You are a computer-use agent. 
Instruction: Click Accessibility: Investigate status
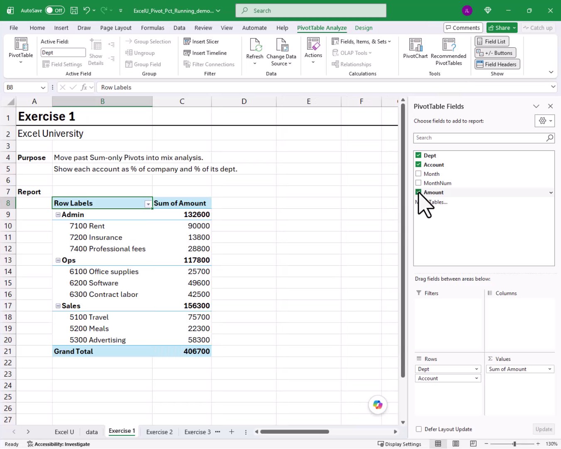(x=59, y=444)
